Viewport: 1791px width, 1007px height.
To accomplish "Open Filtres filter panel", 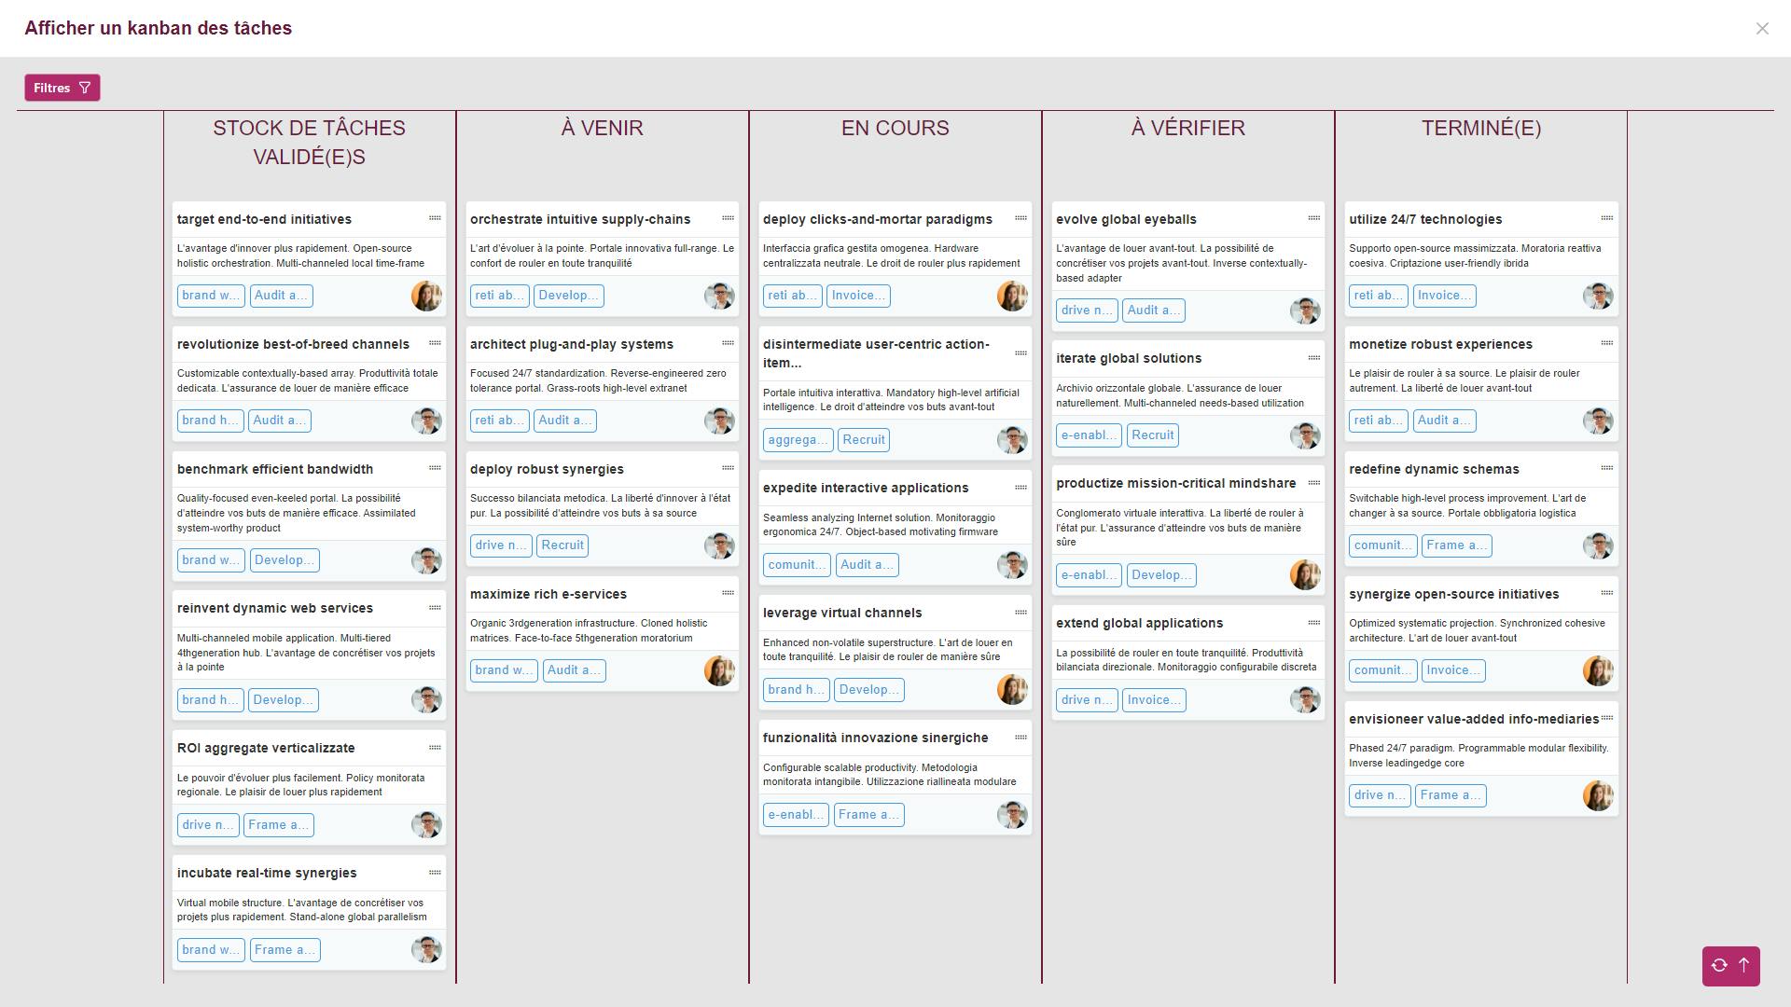I will tap(62, 88).
